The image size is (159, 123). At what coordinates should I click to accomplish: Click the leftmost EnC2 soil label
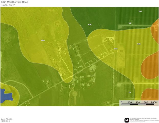click(43, 40)
